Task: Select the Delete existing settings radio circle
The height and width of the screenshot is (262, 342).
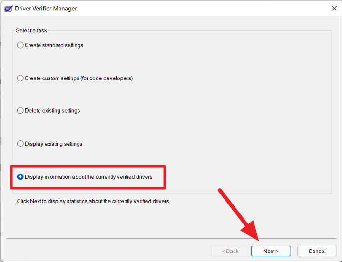Action: 20,110
